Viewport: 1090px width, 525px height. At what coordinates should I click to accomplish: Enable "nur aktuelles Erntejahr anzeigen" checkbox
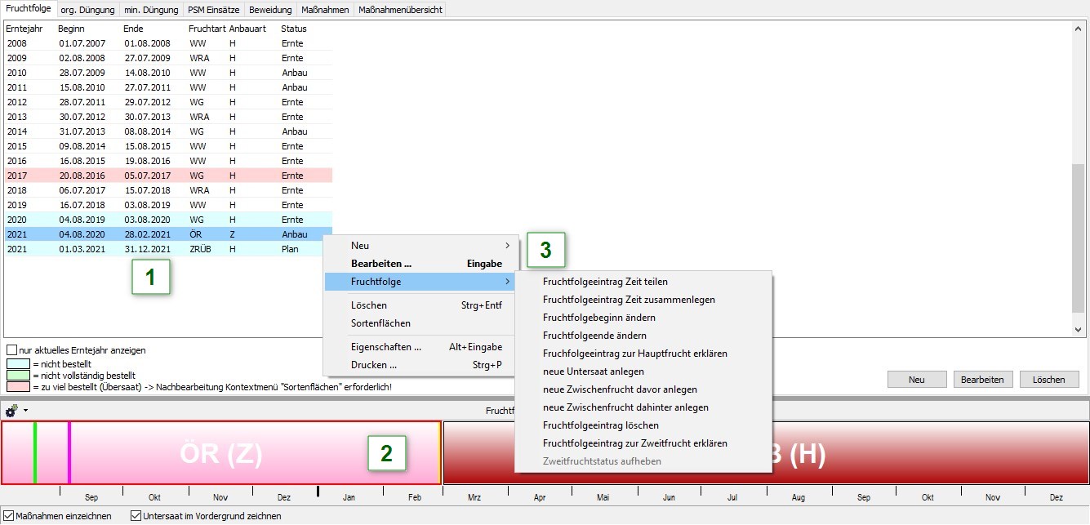(x=11, y=350)
